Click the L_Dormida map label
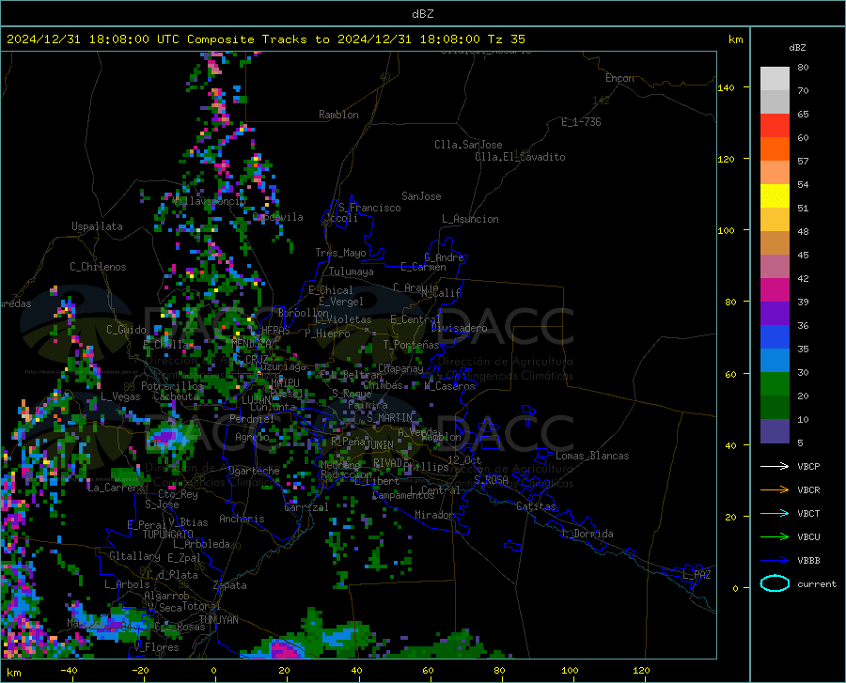 point(587,534)
